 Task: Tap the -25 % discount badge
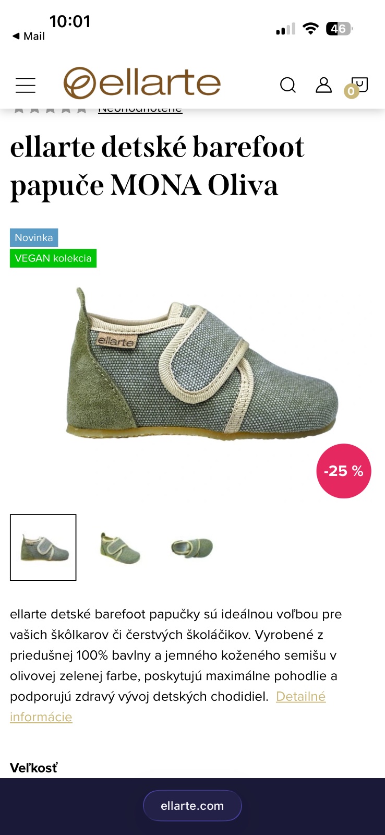(344, 471)
